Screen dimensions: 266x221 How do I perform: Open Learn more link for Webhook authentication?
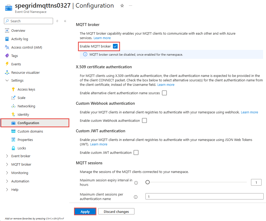(249, 112)
